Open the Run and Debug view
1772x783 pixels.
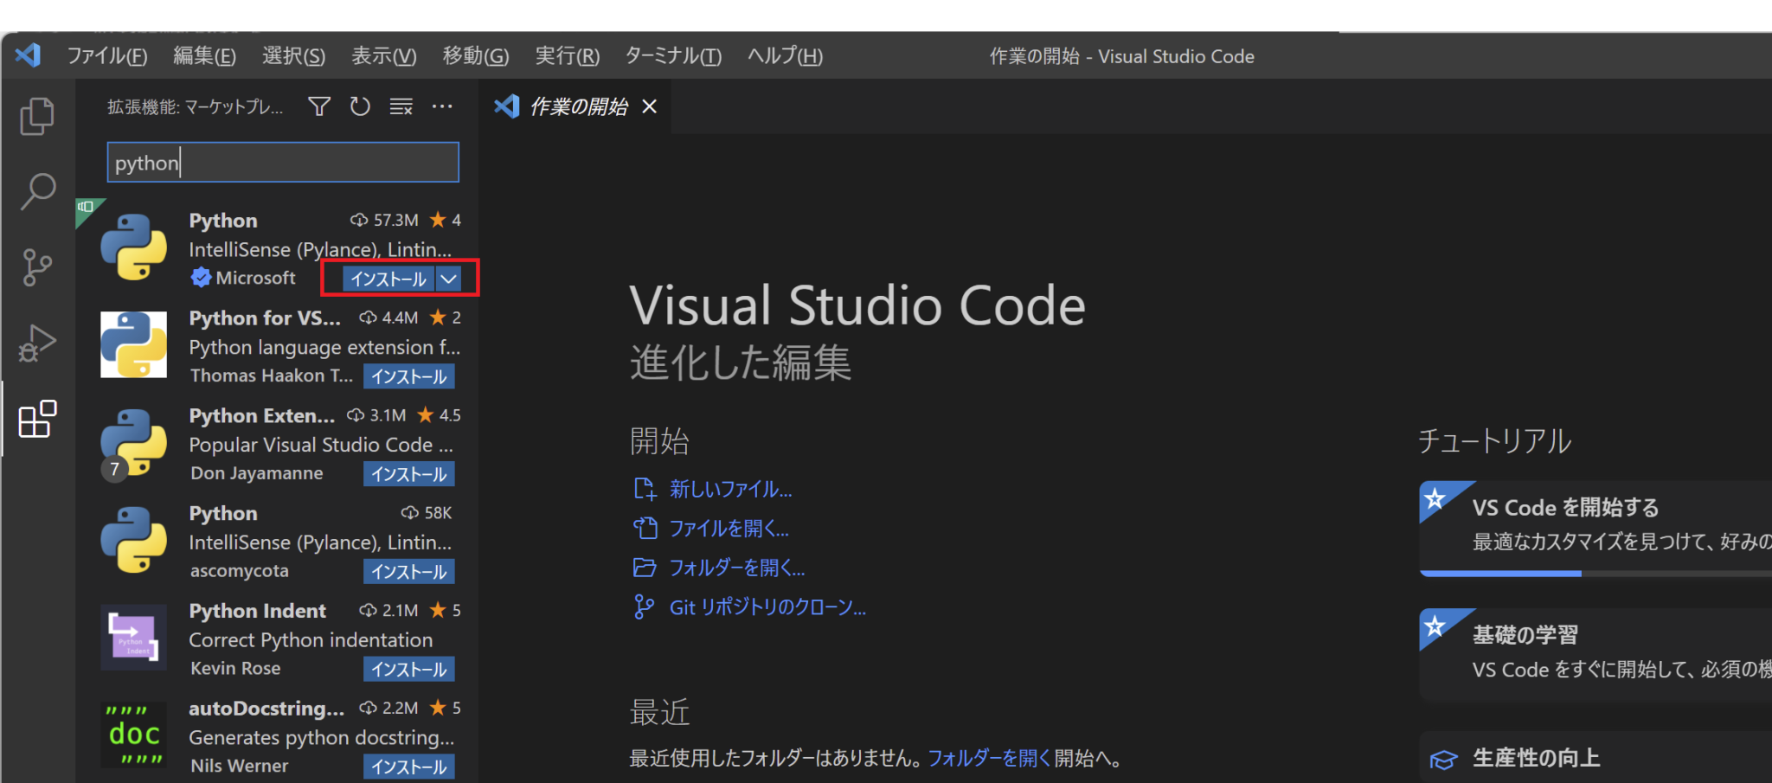coord(36,343)
